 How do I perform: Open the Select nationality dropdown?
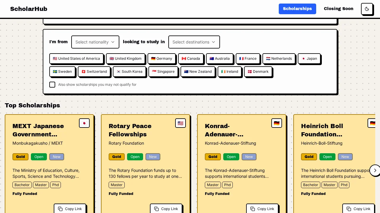pyautogui.click(x=95, y=42)
